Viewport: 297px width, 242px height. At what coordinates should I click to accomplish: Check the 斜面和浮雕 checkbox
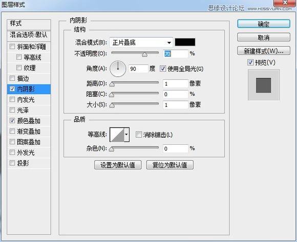tap(12, 47)
